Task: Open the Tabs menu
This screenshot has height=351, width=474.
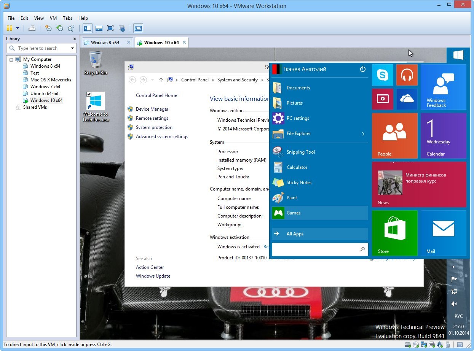Action: tap(68, 18)
